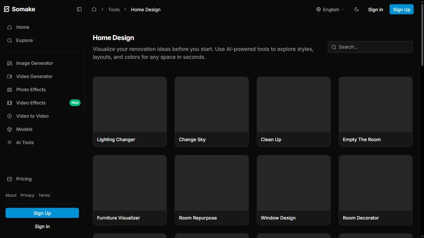This screenshot has width=424, height=238.
Task: Open the English language dropdown
Action: 331,10
